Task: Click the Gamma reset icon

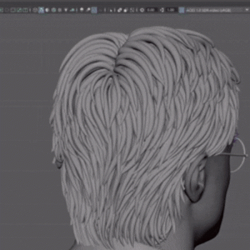Action: (162, 10)
